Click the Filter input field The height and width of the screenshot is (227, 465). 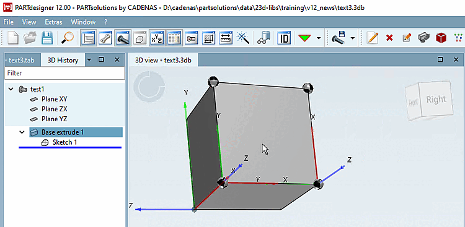[x=64, y=73]
